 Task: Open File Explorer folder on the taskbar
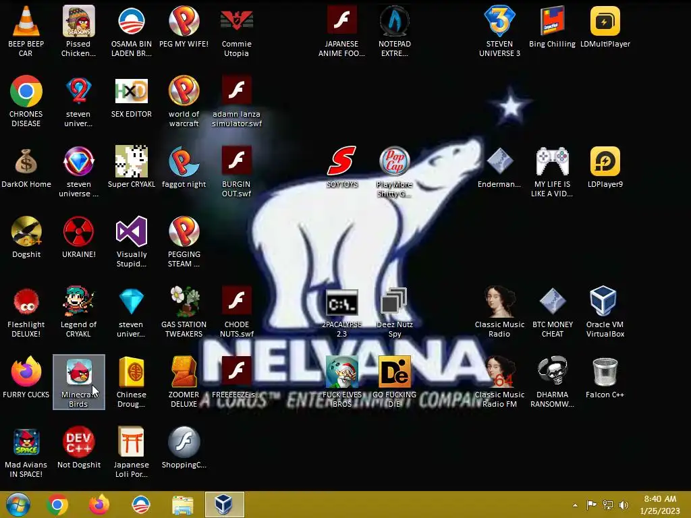pos(183,505)
